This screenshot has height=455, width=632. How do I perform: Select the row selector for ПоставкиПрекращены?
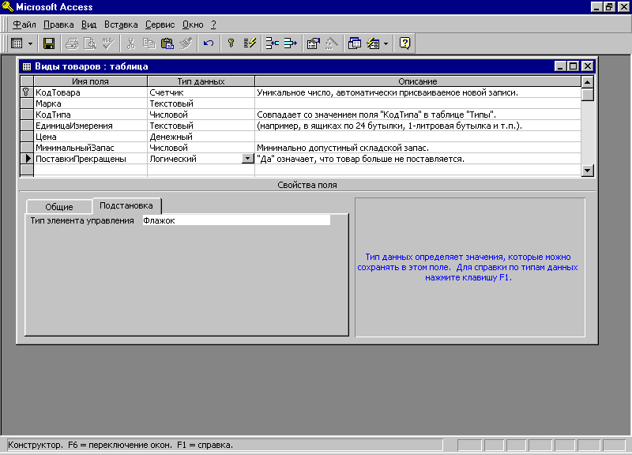(x=27, y=159)
